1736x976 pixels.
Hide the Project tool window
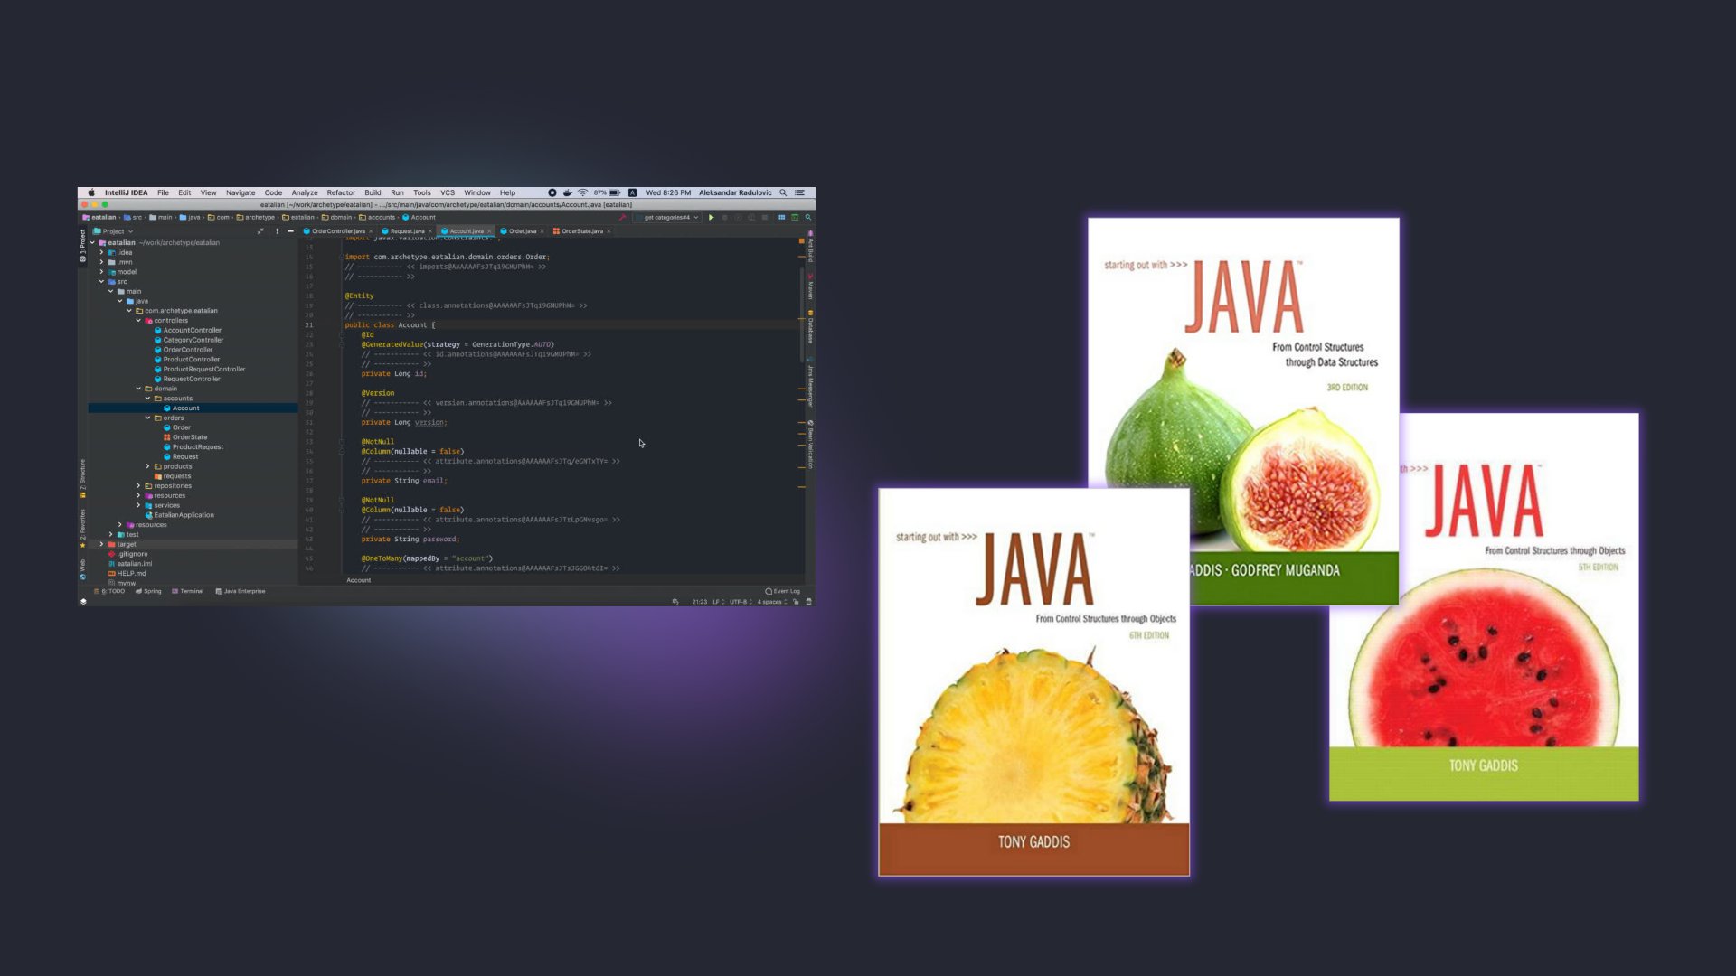click(x=290, y=231)
